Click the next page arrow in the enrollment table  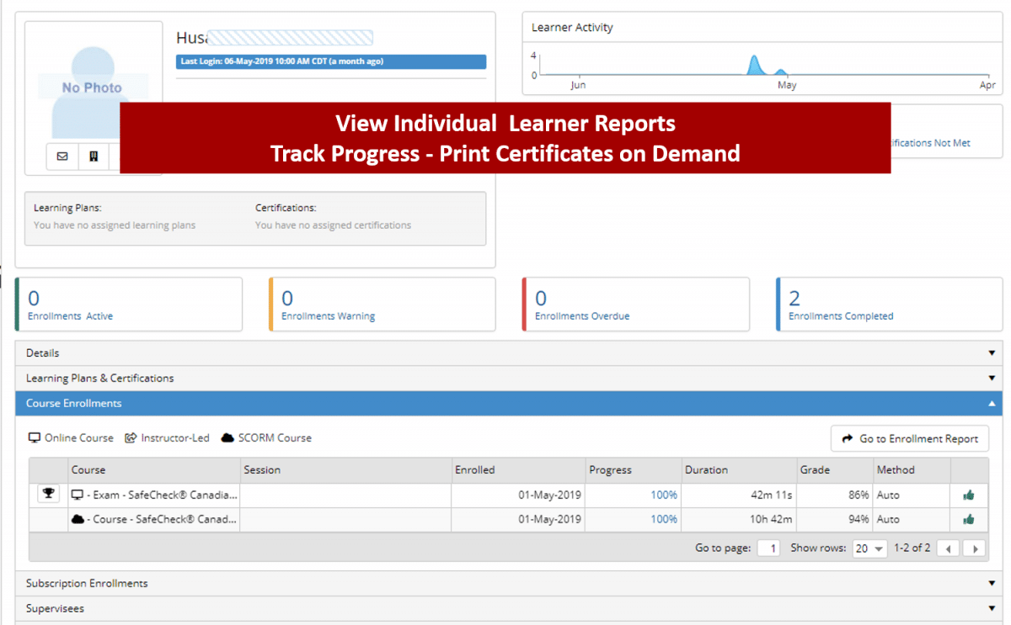974,548
